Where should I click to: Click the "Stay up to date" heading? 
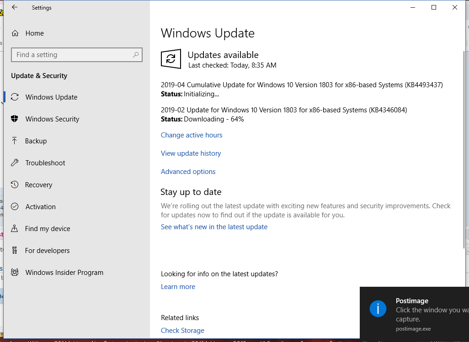point(191,192)
